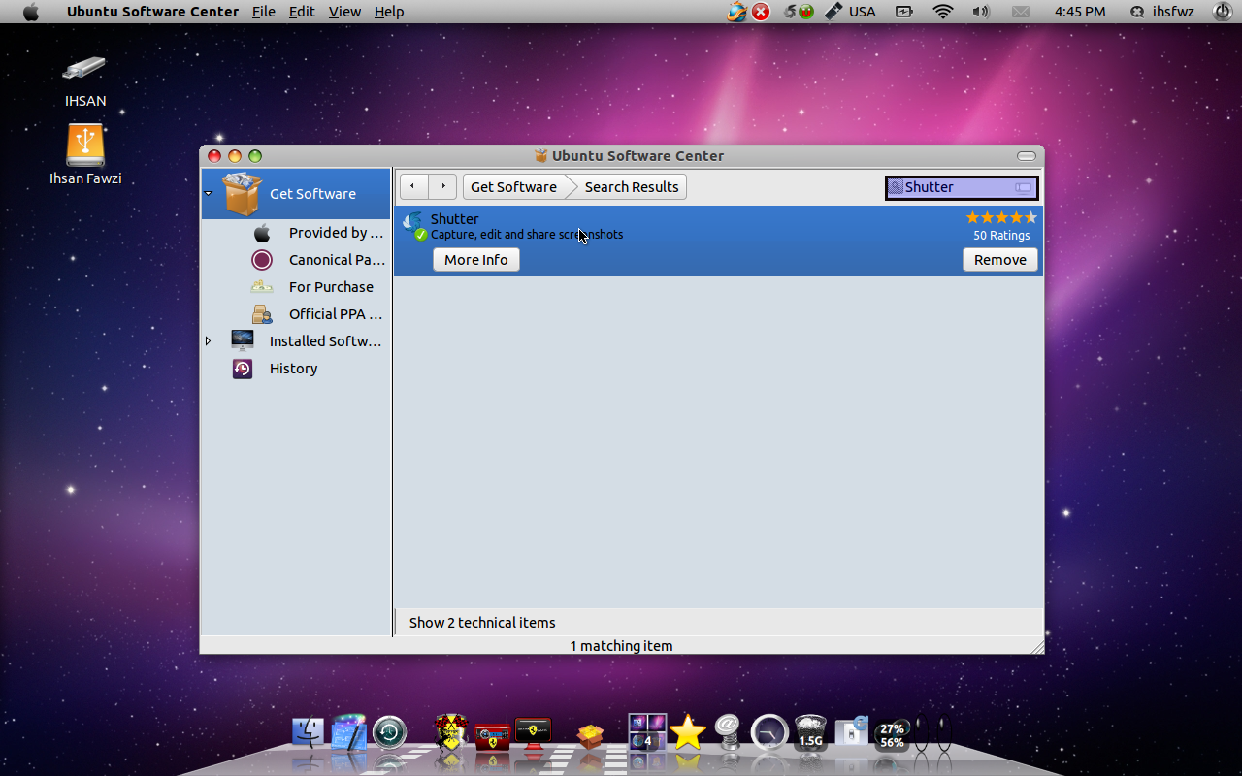Select the Shutter result title
The height and width of the screenshot is (776, 1242).
pos(454,219)
